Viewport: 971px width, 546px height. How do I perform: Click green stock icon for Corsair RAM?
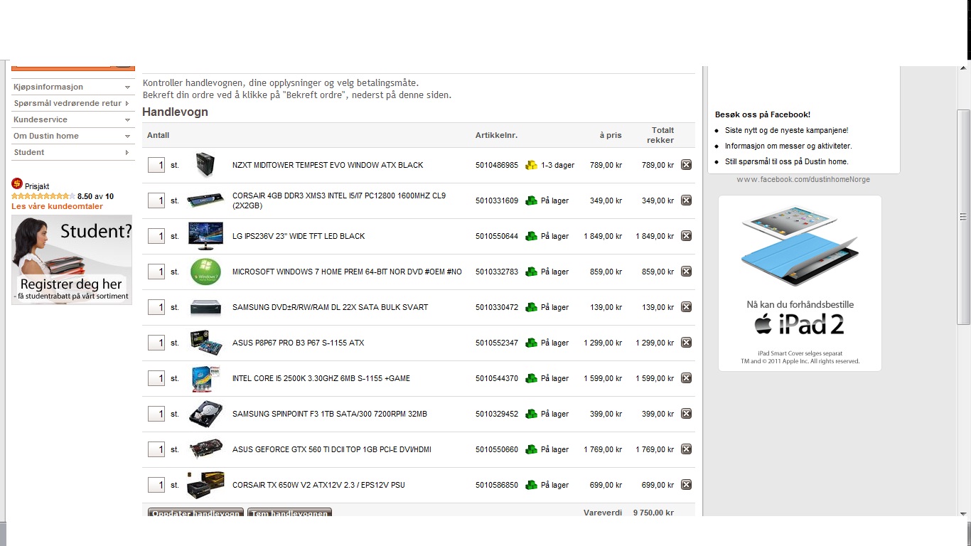pyautogui.click(x=531, y=200)
